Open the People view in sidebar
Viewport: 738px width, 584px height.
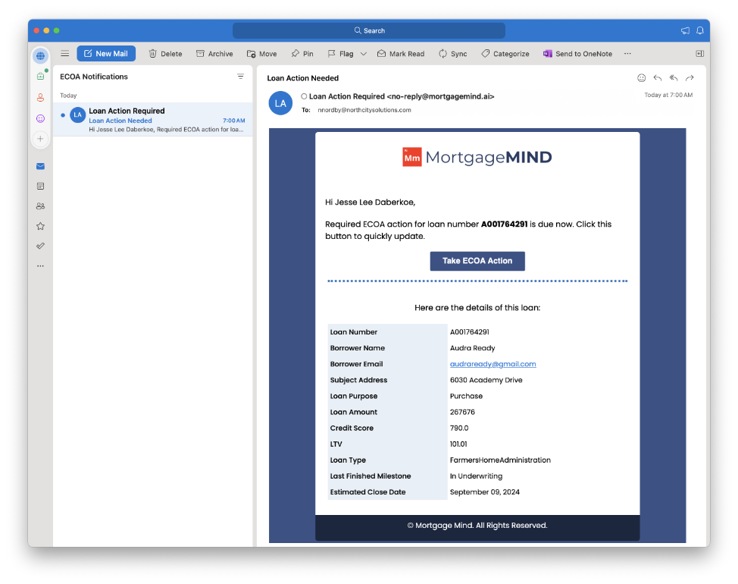[40, 206]
